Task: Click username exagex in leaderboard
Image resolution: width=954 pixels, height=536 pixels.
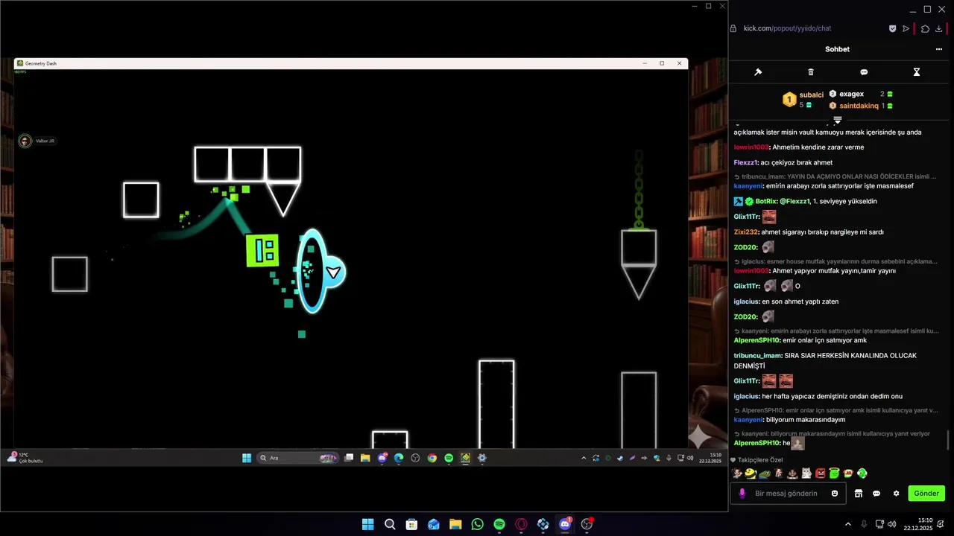Action: [851, 94]
